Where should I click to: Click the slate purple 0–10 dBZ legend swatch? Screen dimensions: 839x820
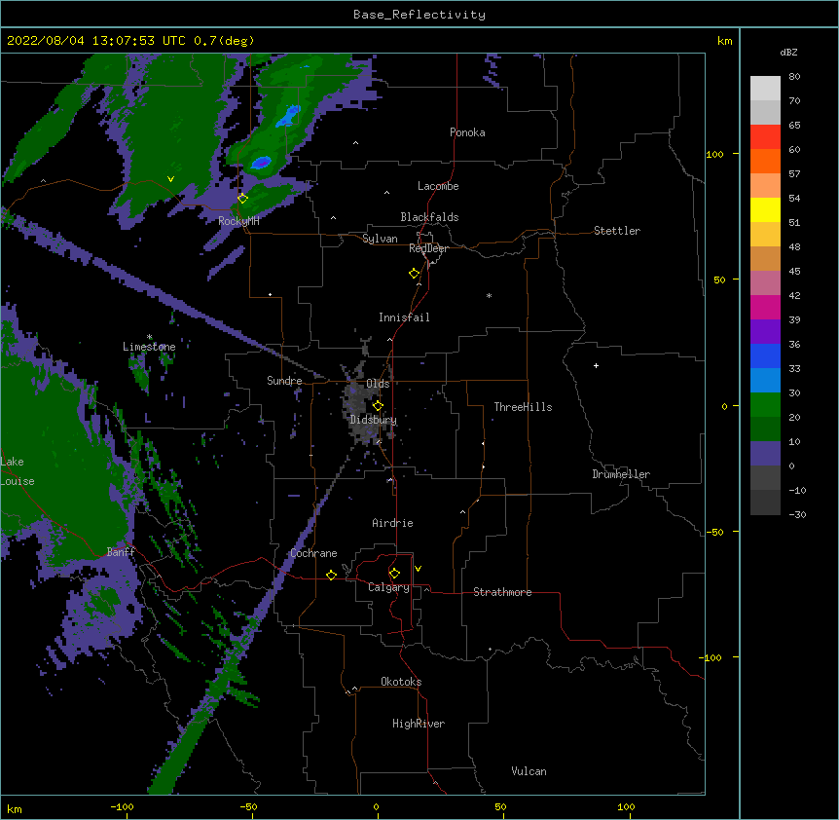(x=765, y=454)
